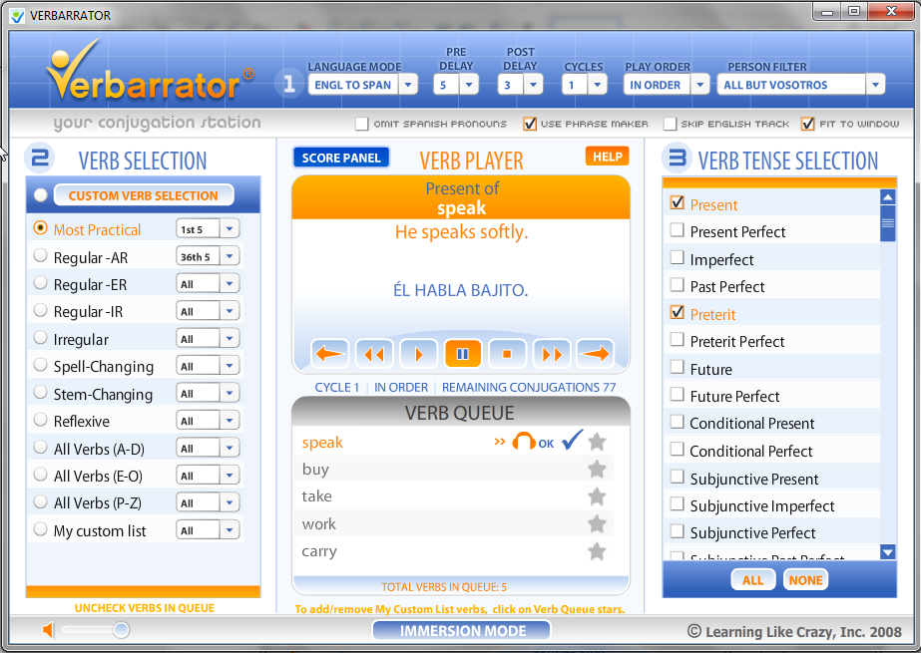Uncheck Fit To Window option

coord(807,124)
